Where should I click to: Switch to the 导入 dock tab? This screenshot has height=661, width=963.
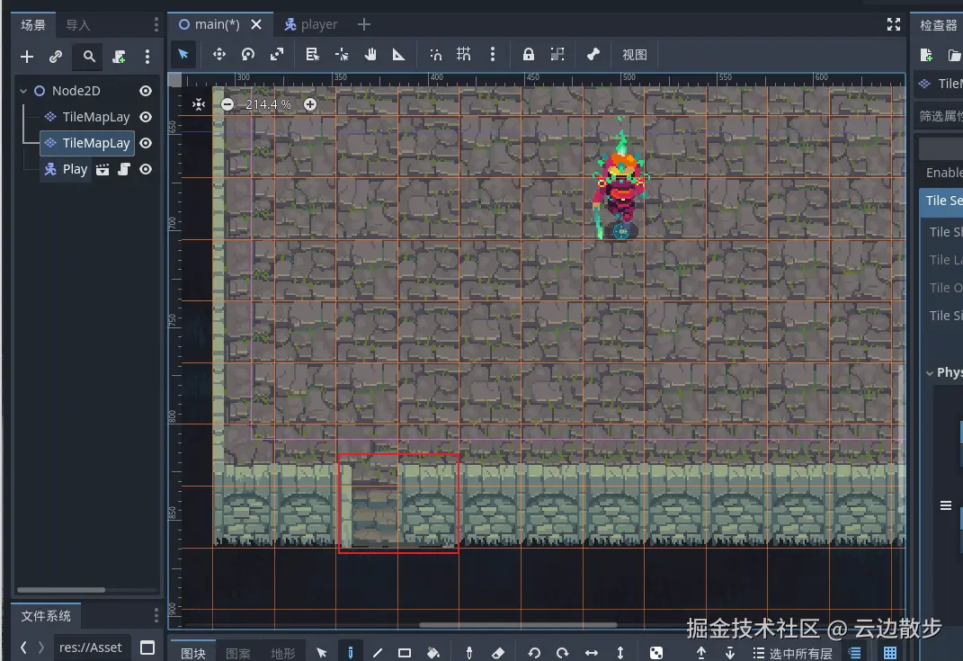[x=78, y=25]
